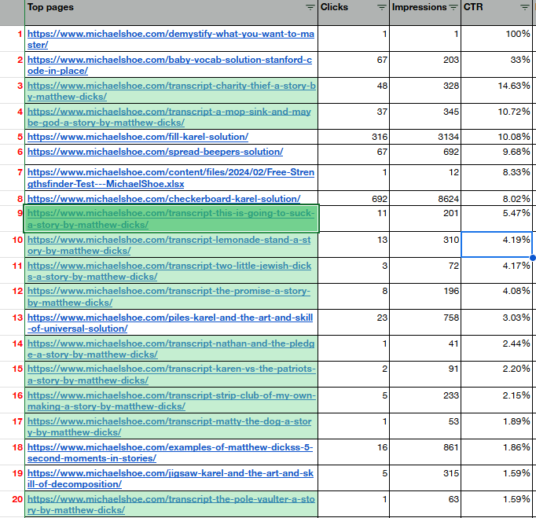Click the fill handle on selected CTR cell
The image size is (536, 518).
click(534, 257)
